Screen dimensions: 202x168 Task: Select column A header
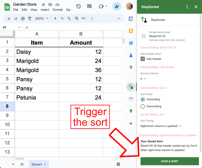(x=37, y=34)
